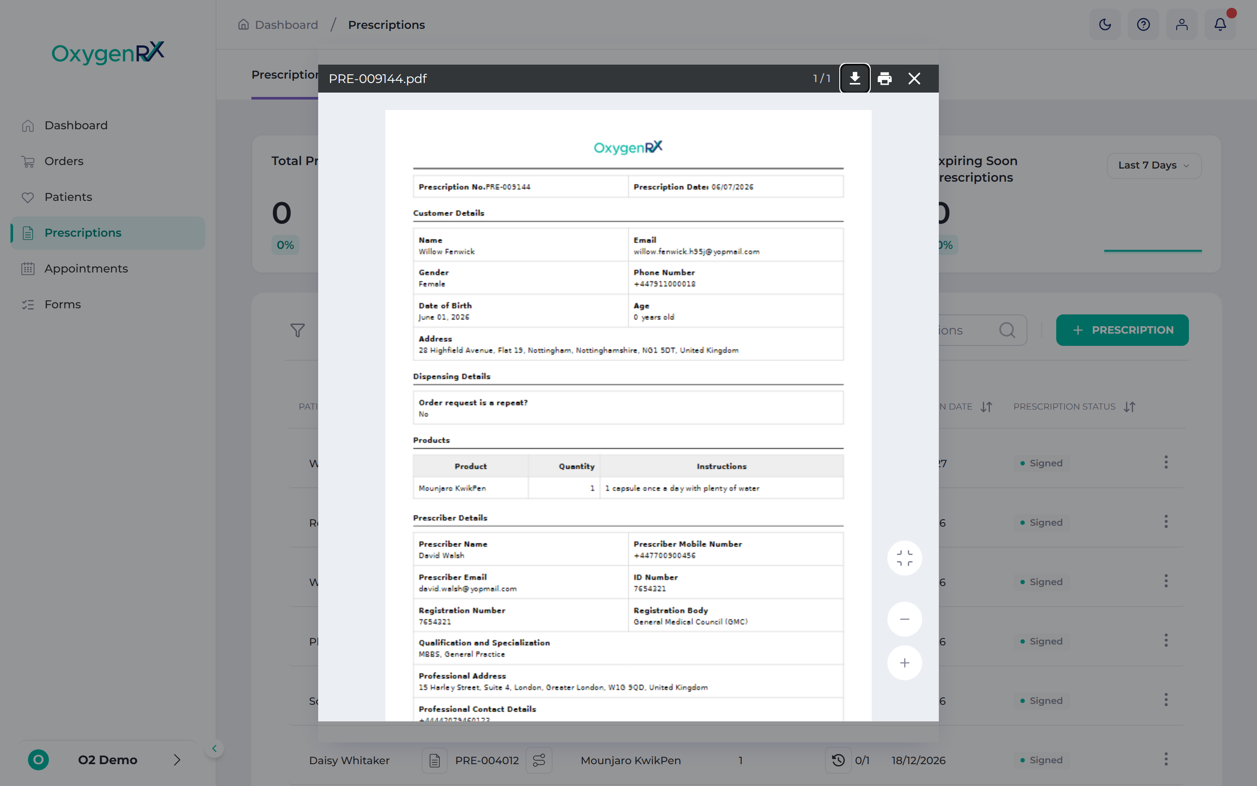Click the Patients heart icon
Image resolution: width=1257 pixels, height=786 pixels.
[x=28, y=197]
